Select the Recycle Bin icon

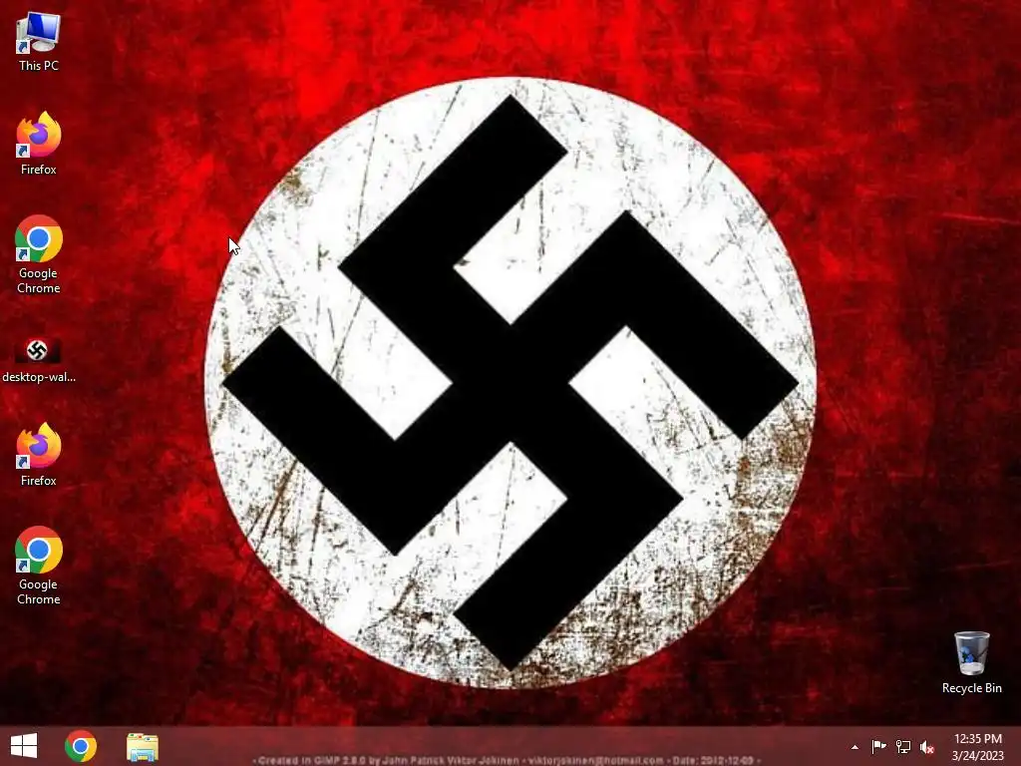tap(971, 663)
